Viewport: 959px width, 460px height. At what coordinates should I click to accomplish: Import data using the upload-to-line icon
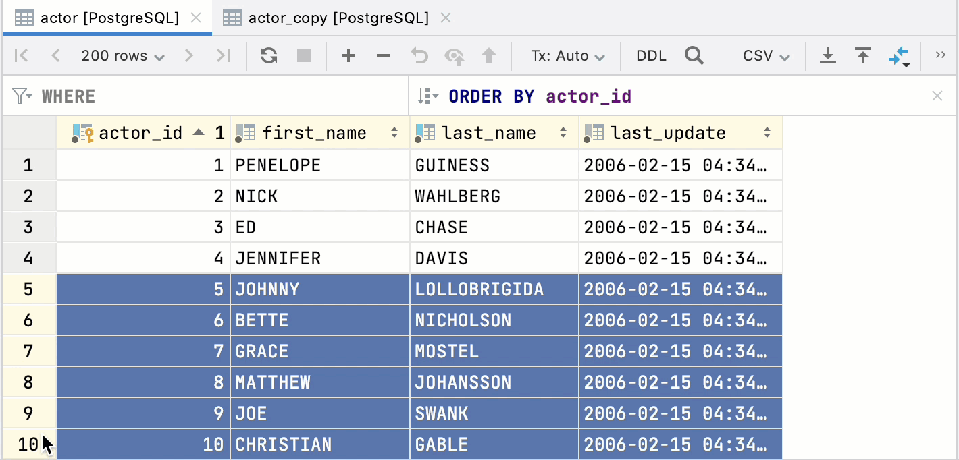(862, 55)
